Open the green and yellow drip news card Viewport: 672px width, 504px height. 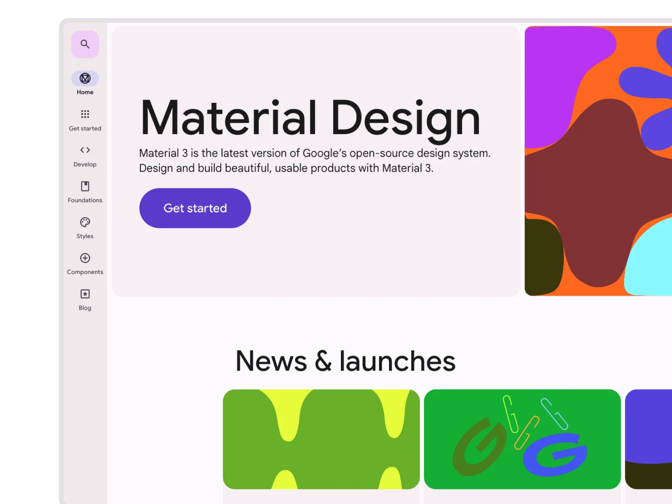pos(321,439)
